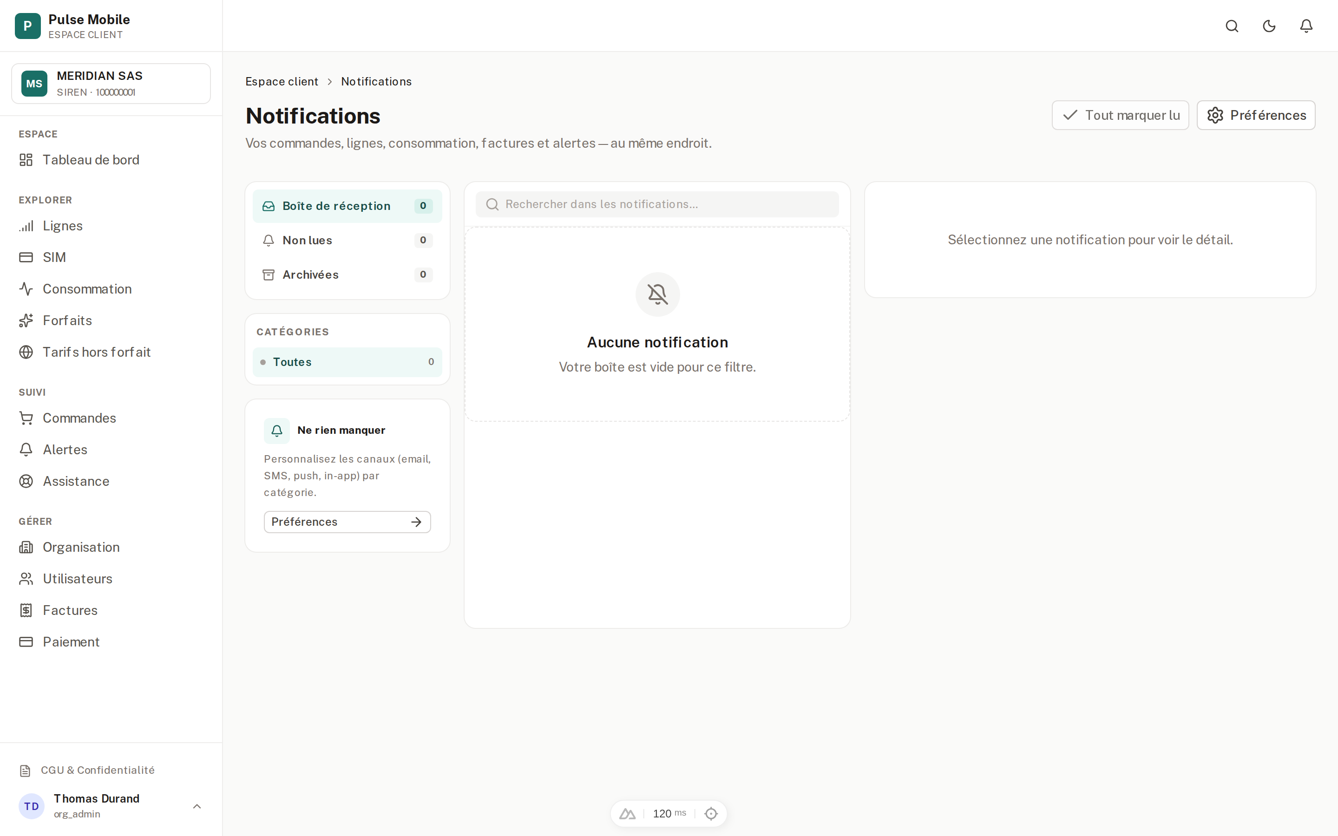Image resolution: width=1338 pixels, height=836 pixels.
Task: Open Préférences button with gear icon
Action: coord(1256,115)
